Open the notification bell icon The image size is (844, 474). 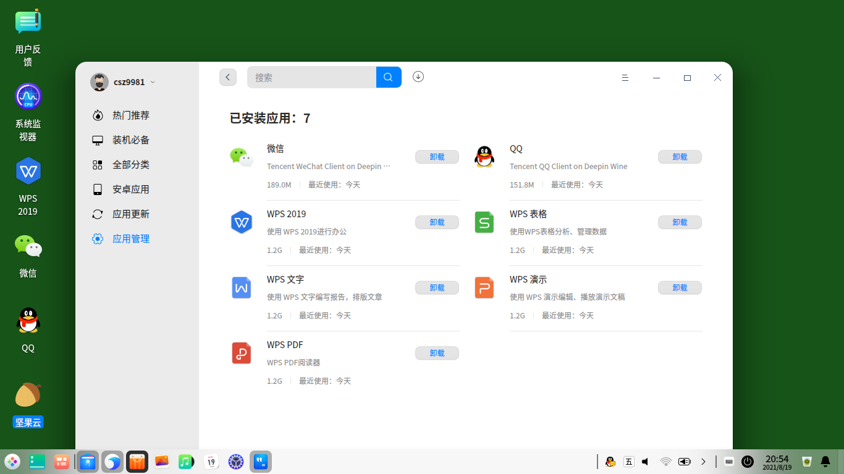(x=825, y=462)
